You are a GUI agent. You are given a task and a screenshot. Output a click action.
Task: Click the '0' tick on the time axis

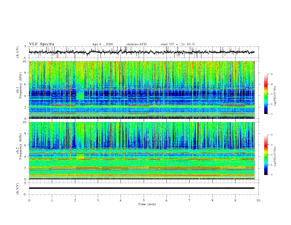[29, 200]
